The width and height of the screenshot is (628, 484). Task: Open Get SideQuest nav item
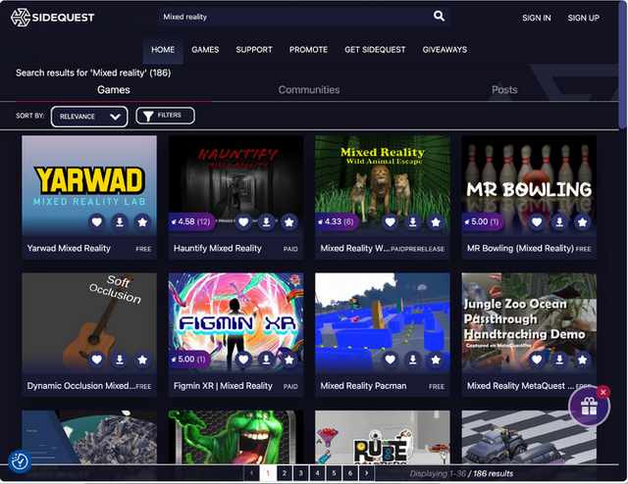[x=375, y=50]
